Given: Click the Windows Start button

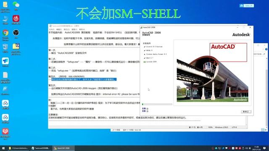Looking at the screenshot, I should (3, 148).
